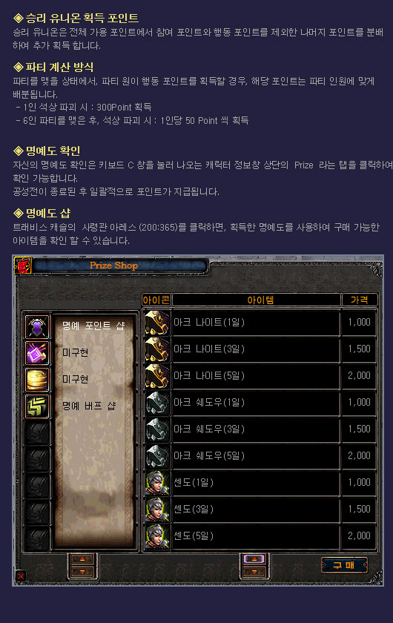Open the 명예 포인트 샵 category
Screen dimensions: 393x623
pos(93,326)
